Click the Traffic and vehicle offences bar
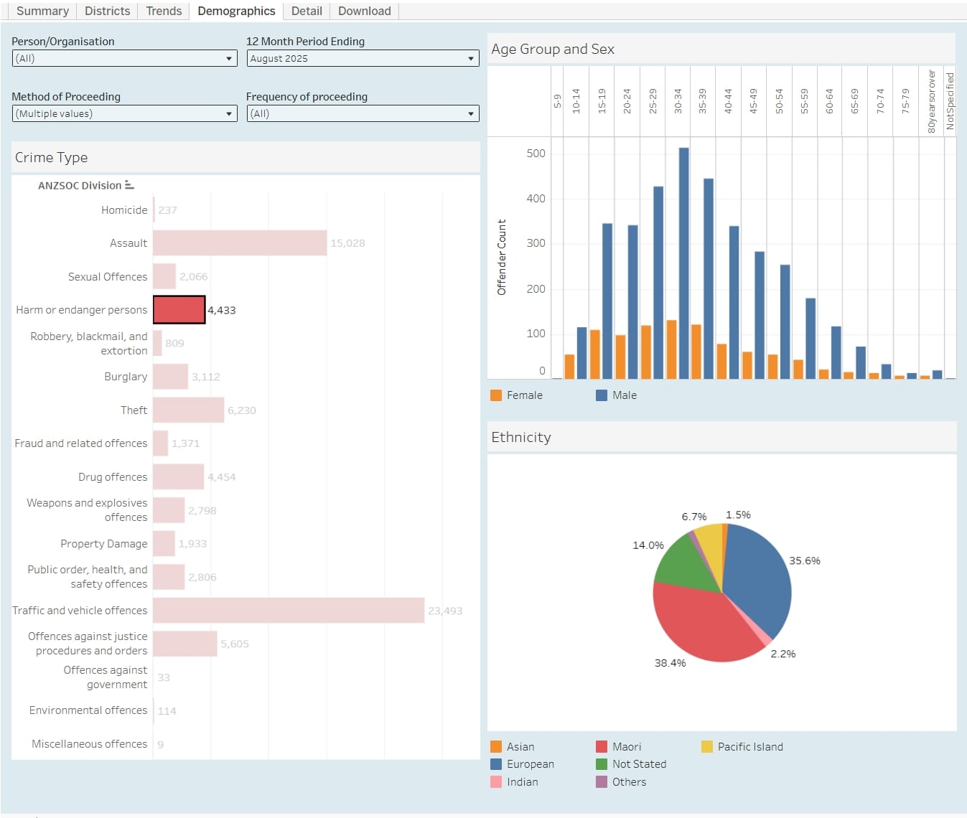Image resolution: width=967 pixels, height=818 pixels. tap(288, 611)
